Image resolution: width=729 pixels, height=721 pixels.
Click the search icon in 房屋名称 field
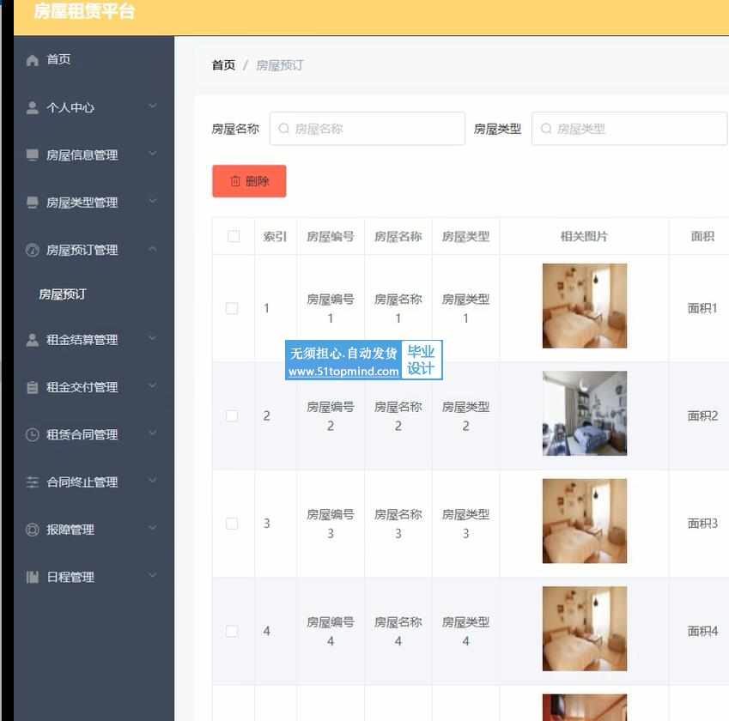point(283,128)
